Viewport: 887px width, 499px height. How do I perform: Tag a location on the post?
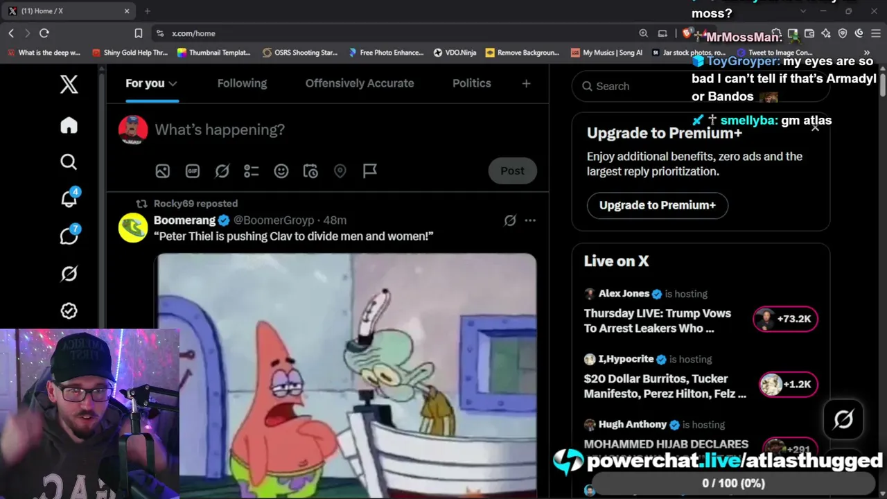pyautogui.click(x=340, y=171)
